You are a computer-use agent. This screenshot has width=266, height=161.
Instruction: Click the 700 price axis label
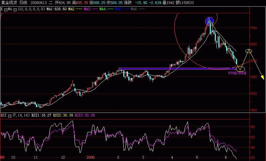pos(254,28)
